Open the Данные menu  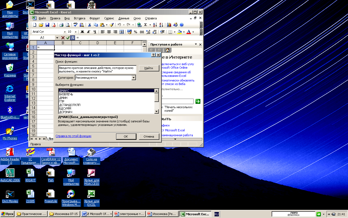pos(124,18)
